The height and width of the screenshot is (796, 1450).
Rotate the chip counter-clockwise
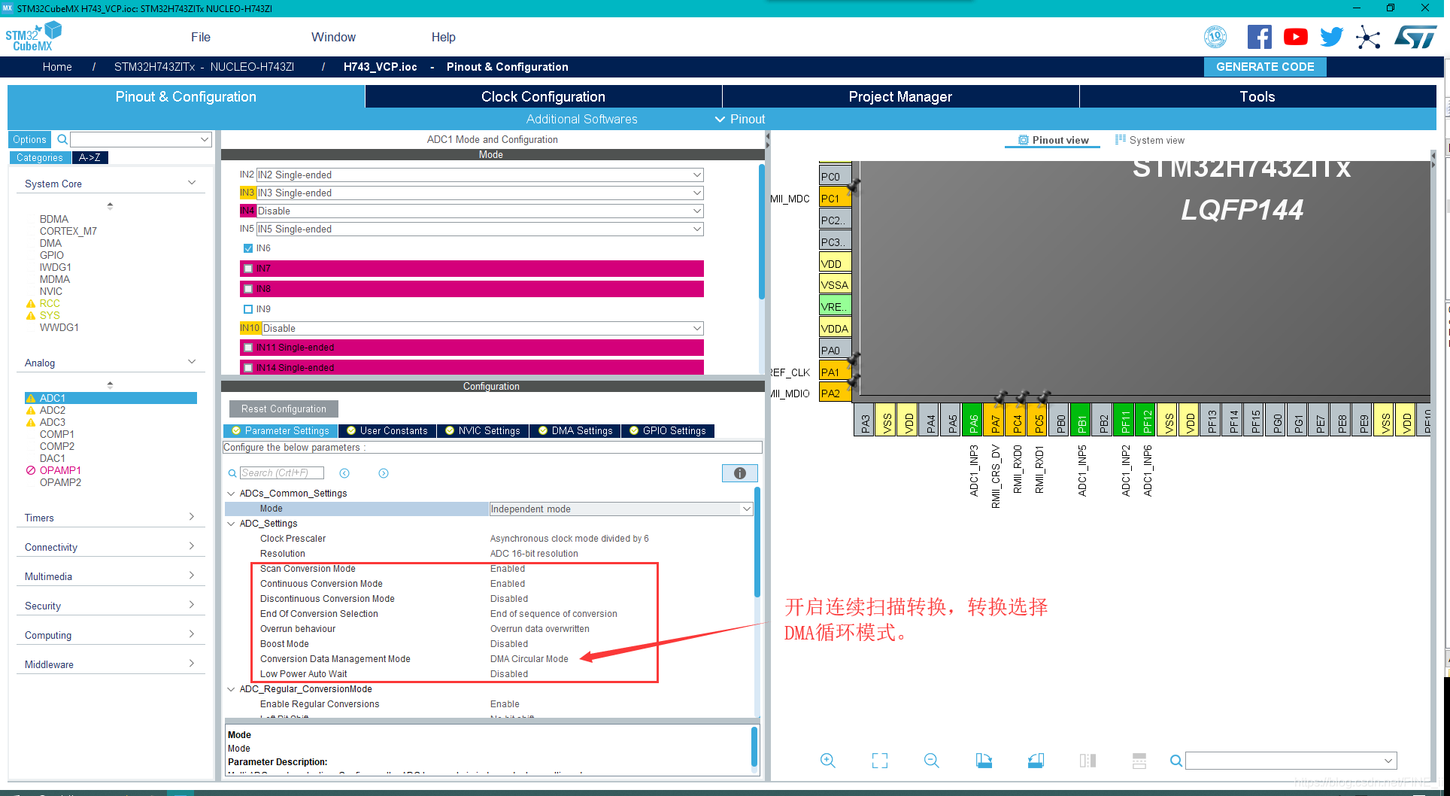(x=1036, y=761)
